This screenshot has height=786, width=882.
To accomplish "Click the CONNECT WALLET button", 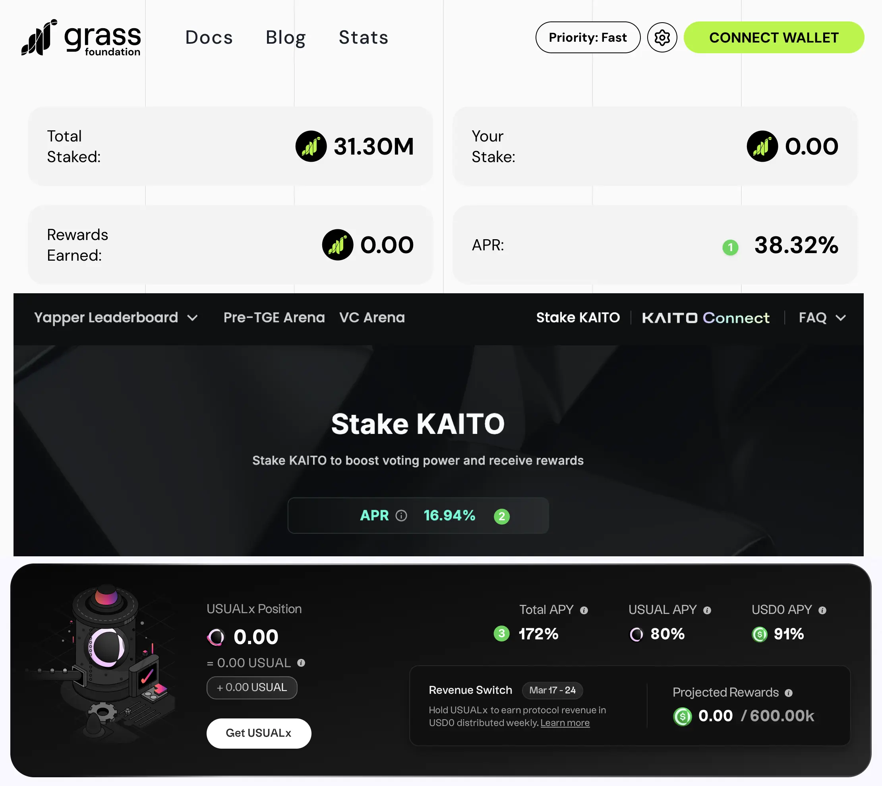I will tap(773, 38).
